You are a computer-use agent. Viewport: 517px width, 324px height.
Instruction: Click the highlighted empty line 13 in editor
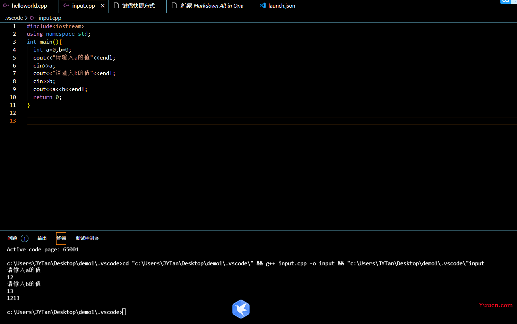click(272, 121)
